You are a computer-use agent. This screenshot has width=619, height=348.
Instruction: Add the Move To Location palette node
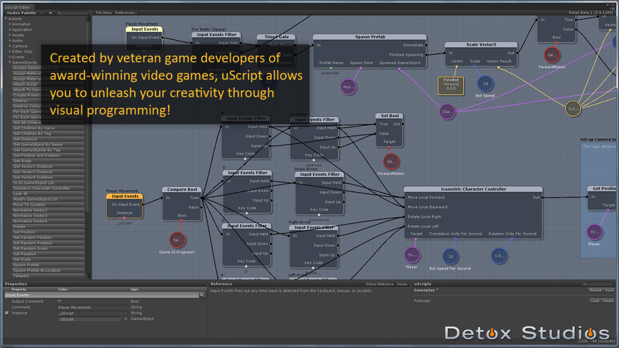[x=48, y=205]
